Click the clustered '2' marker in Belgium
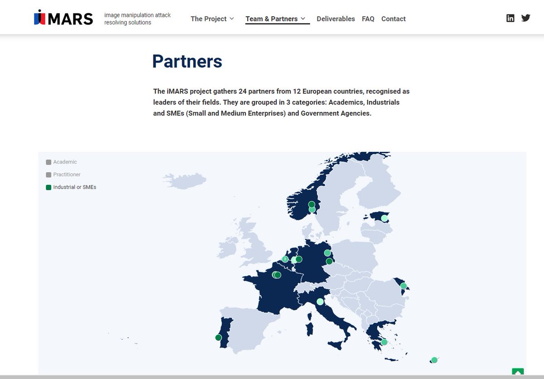 (x=285, y=259)
